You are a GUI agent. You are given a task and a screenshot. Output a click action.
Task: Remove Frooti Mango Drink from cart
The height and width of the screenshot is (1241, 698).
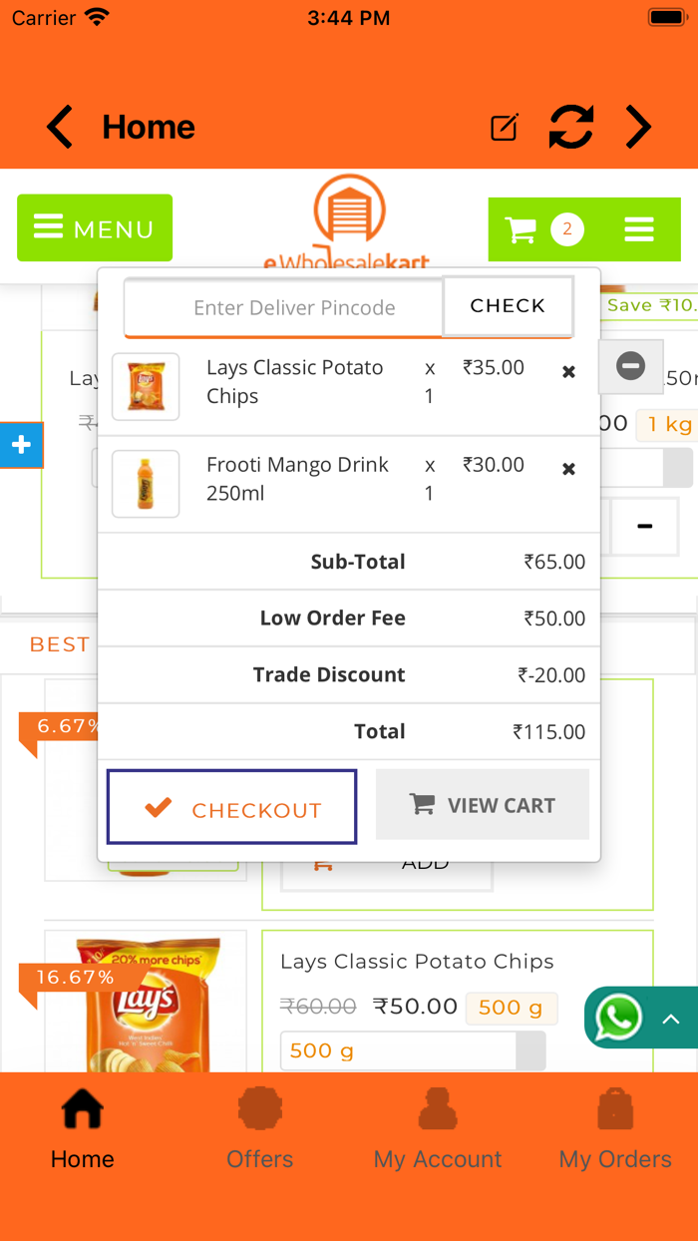[x=568, y=468]
